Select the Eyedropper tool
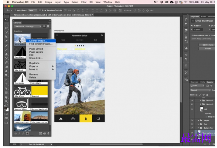The width and height of the screenshot is (217, 148). [x=6, y=41]
